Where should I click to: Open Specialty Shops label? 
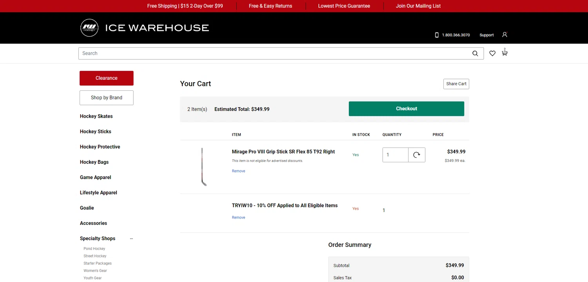click(98, 239)
